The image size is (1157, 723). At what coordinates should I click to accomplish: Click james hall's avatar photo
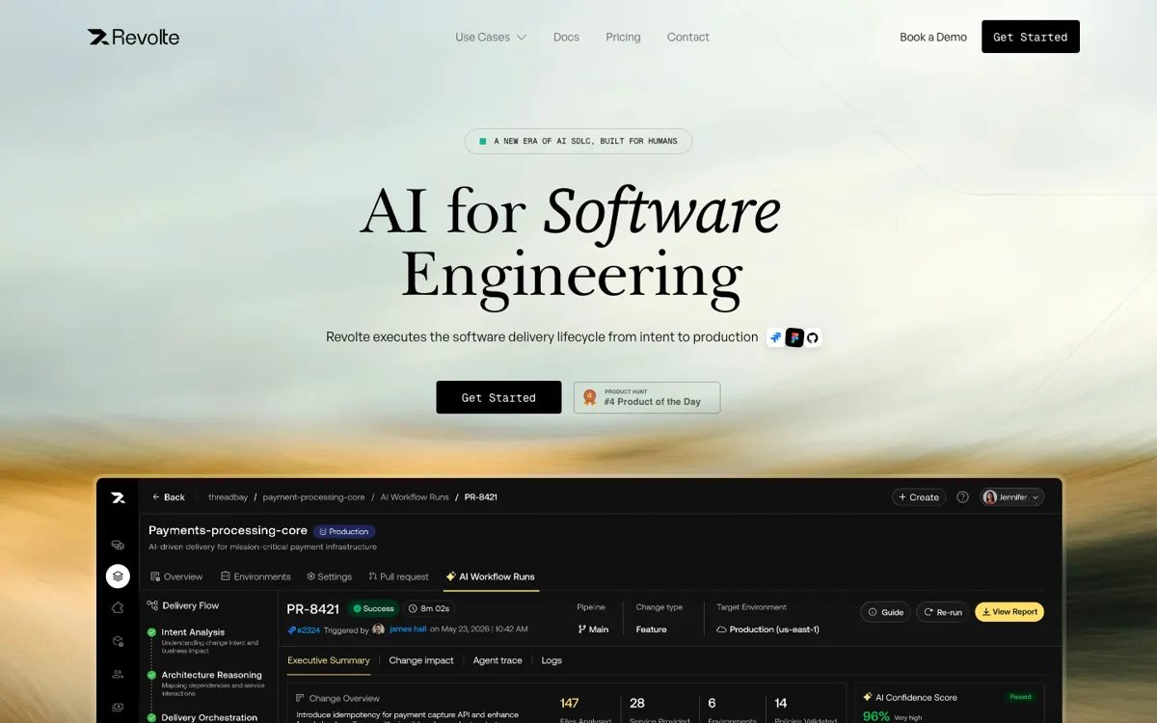(379, 629)
